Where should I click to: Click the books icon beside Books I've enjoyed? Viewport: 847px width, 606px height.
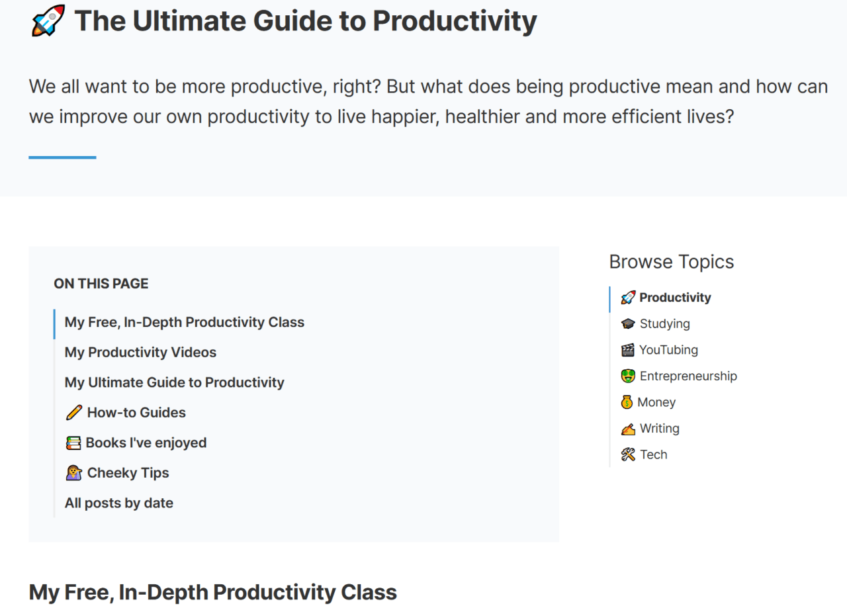pyautogui.click(x=73, y=443)
